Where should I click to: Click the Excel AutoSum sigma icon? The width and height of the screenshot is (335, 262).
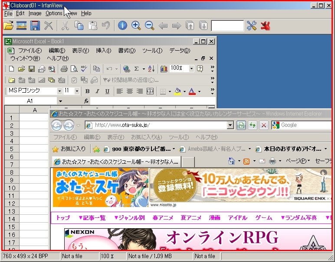coord(136,69)
